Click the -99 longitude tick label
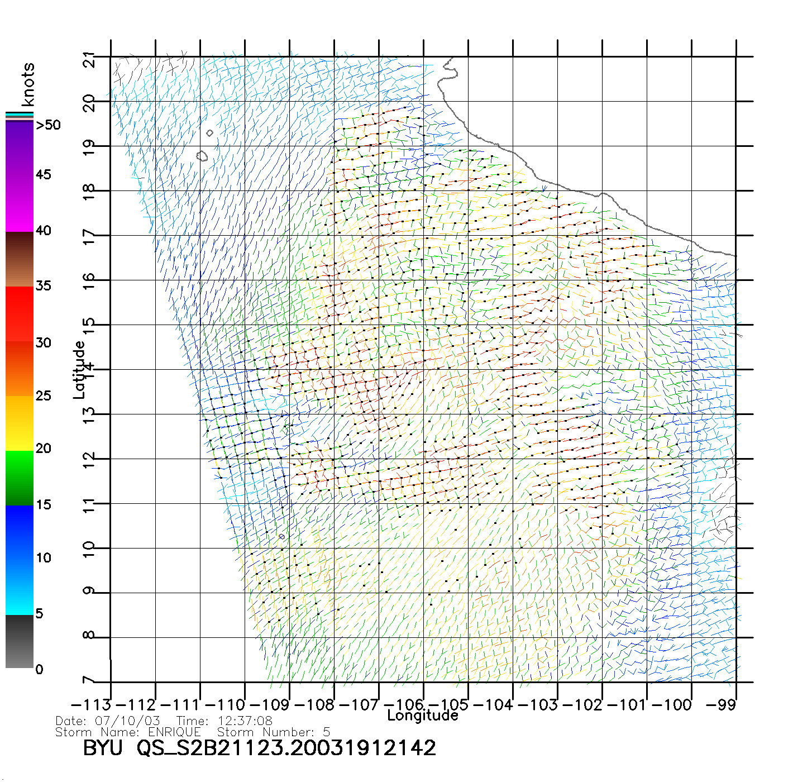This screenshot has width=793, height=782. point(721,704)
